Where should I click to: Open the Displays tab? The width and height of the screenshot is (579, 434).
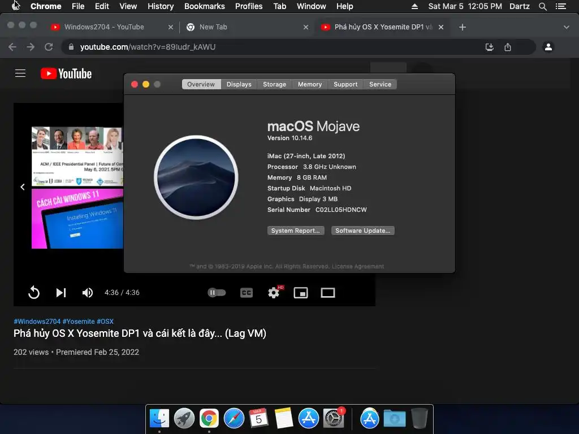click(x=239, y=84)
